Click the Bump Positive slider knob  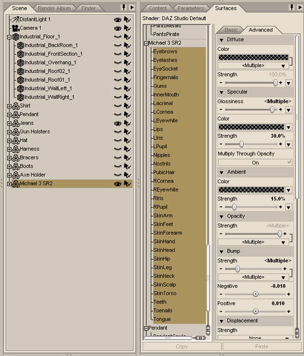[x=255, y=311]
